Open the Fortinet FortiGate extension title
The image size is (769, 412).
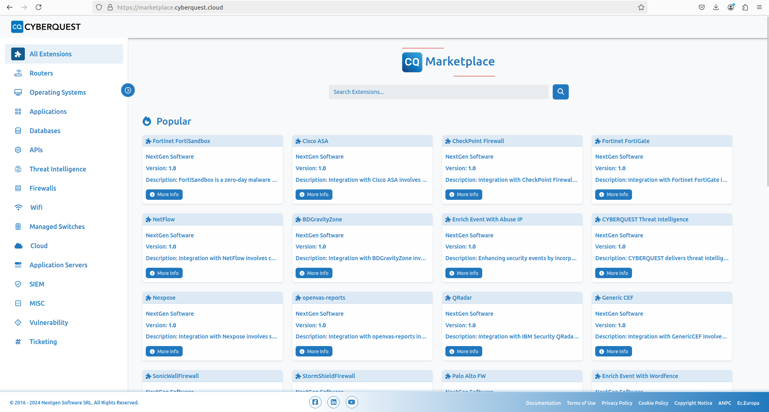click(x=626, y=141)
